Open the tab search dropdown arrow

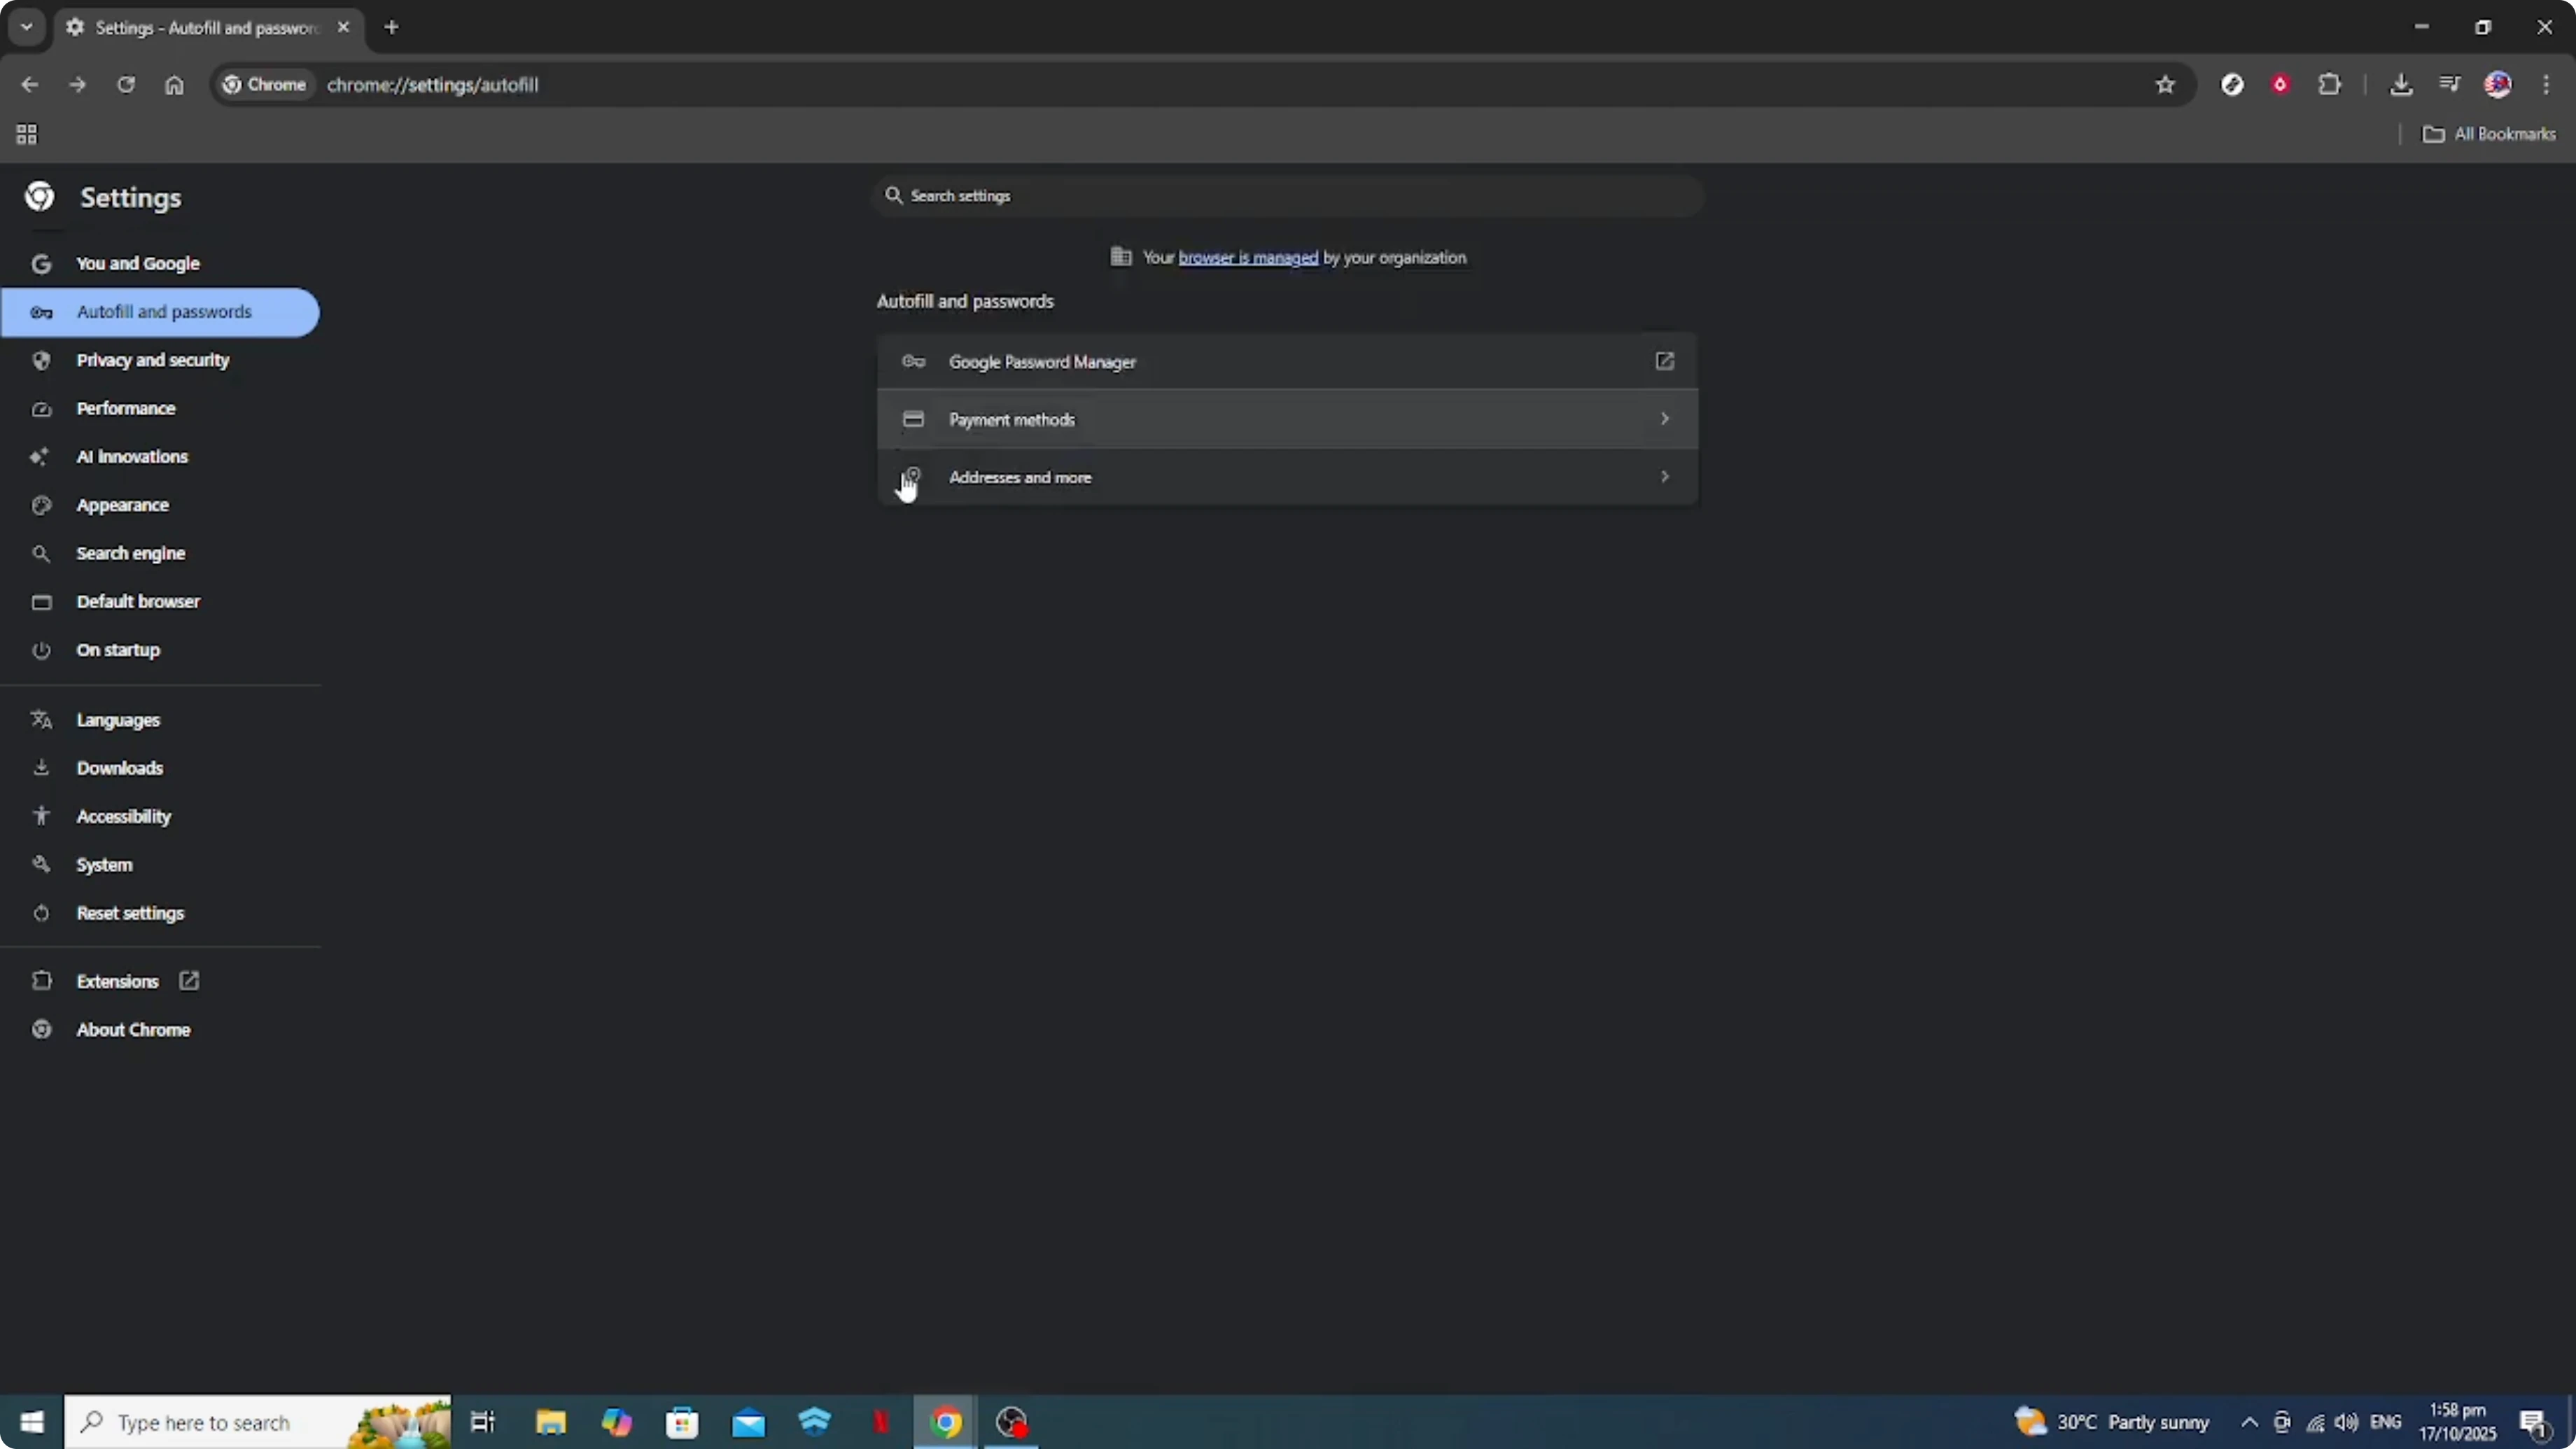point(27,27)
